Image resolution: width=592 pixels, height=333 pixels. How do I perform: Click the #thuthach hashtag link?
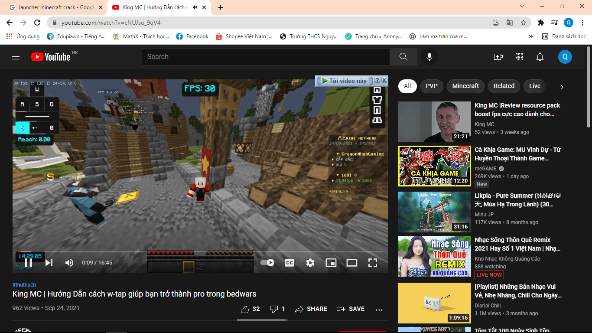tap(24, 285)
